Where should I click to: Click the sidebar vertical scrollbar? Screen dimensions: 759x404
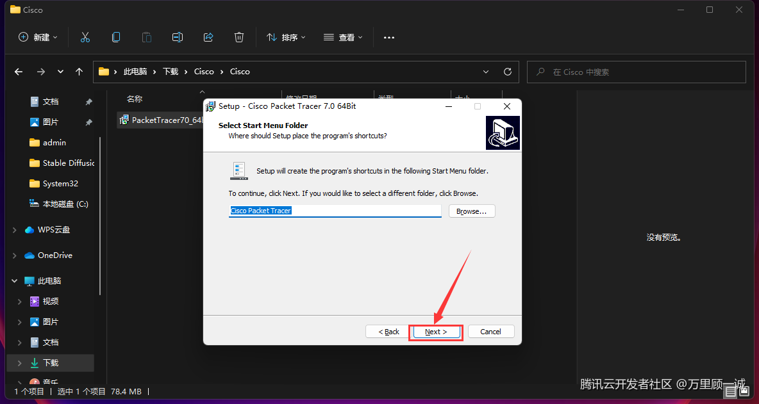coord(100,216)
